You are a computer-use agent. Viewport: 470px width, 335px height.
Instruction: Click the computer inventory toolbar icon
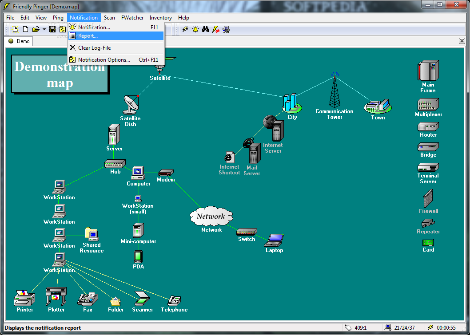(x=226, y=29)
